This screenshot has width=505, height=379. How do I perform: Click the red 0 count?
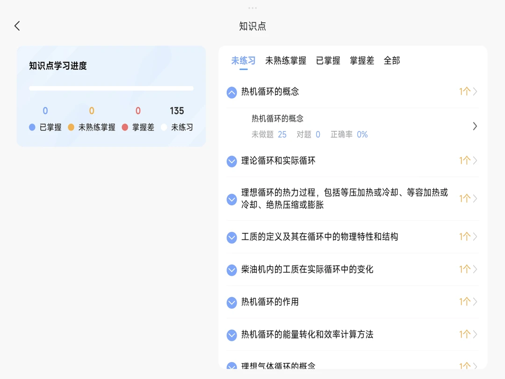point(138,111)
